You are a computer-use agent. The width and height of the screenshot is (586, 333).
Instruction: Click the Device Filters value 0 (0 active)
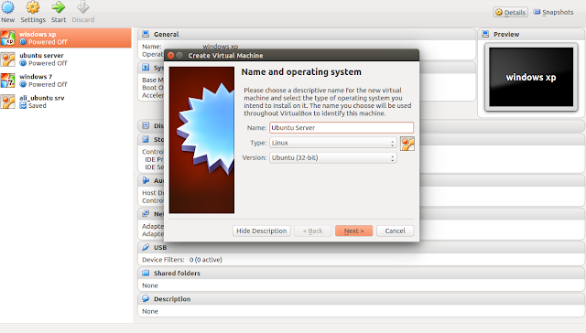pos(205,260)
